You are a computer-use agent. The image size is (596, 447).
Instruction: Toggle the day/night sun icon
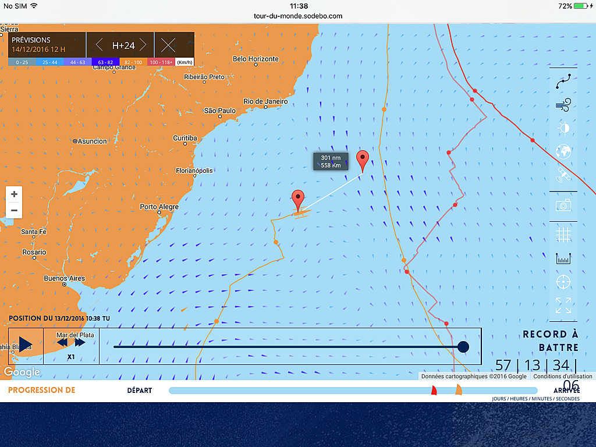point(563,128)
